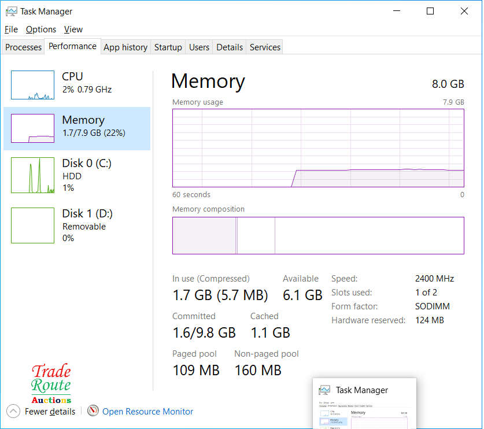Click the Memory usage history graph
This screenshot has height=429, width=484.
click(x=318, y=148)
